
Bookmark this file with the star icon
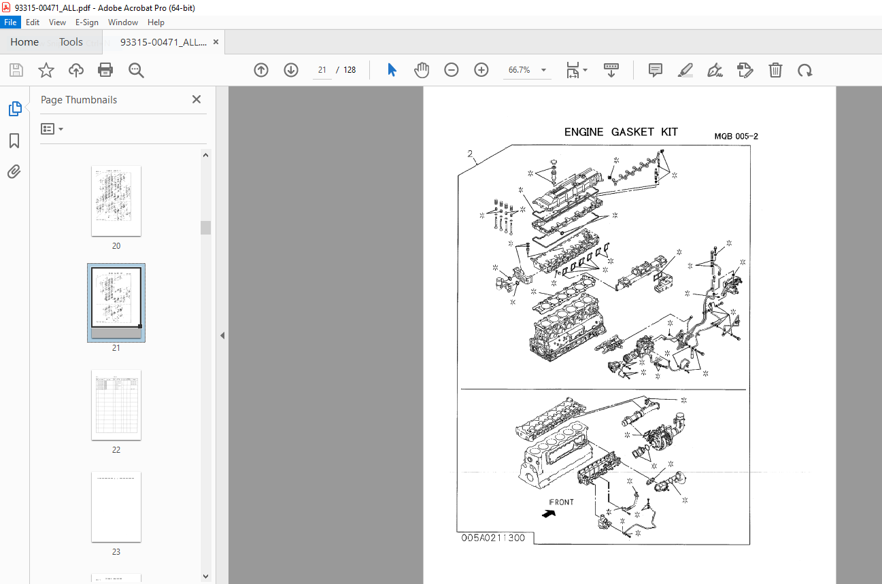coord(46,70)
